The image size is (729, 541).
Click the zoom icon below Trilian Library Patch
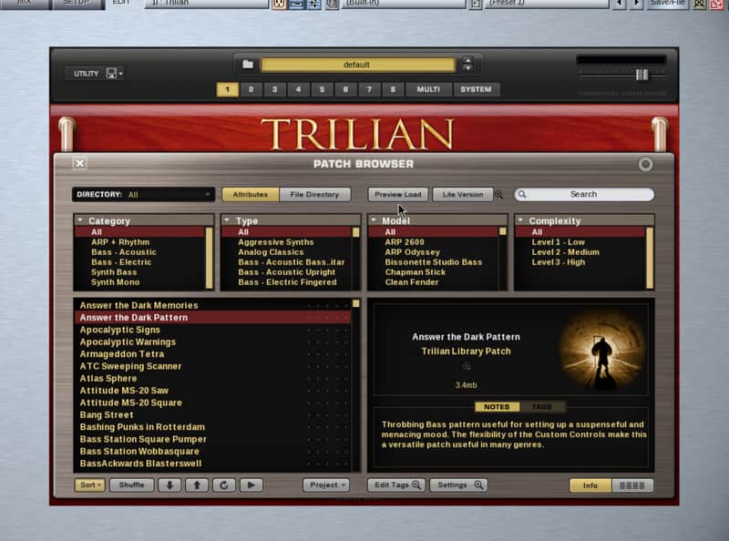pyautogui.click(x=467, y=367)
